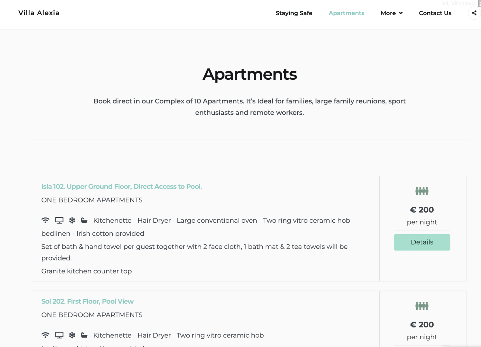Click guest capacity people icon for Sol 202
Image resolution: width=481 pixels, height=347 pixels.
(422, 306)
